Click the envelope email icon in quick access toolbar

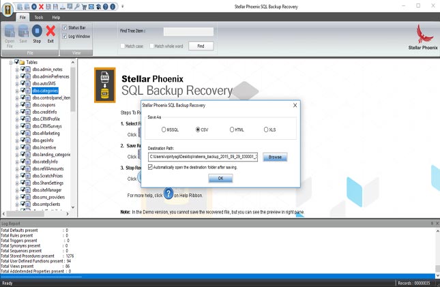coord(91,7)
